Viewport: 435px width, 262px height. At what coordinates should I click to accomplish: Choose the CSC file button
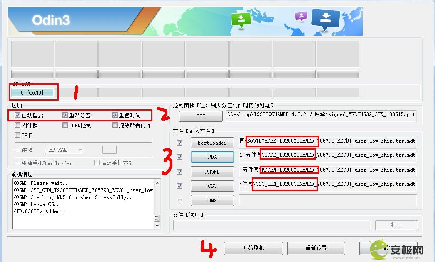click(x=212, y=186)
